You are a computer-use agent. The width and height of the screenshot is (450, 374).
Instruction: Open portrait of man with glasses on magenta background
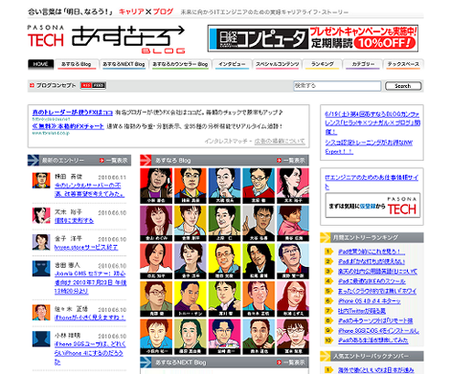(224, 337)
